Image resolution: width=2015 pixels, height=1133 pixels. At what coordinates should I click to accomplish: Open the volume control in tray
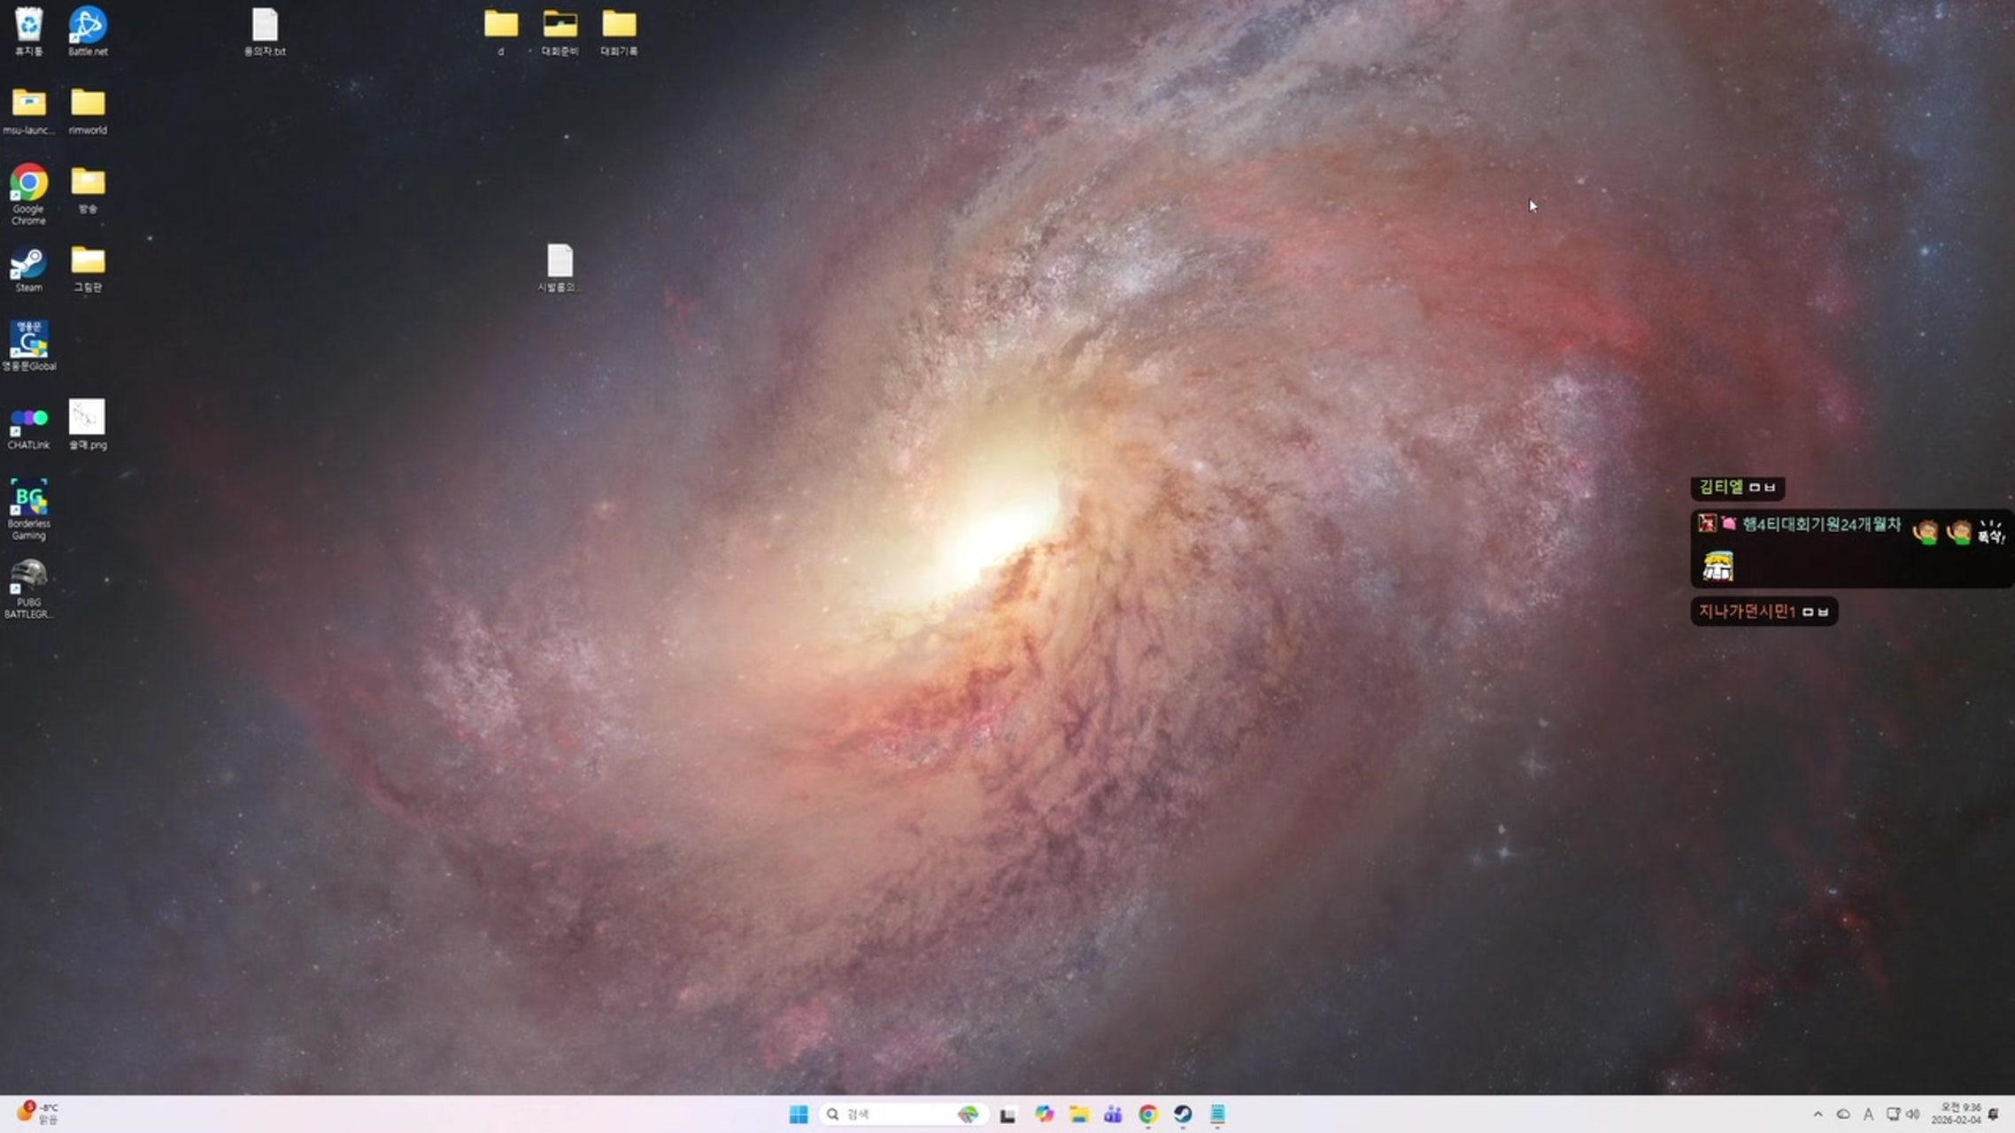1913,1114
